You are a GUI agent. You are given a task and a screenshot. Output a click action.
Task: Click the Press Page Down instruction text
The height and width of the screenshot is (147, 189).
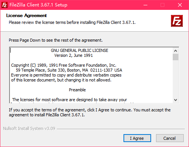tap(56, 40)
